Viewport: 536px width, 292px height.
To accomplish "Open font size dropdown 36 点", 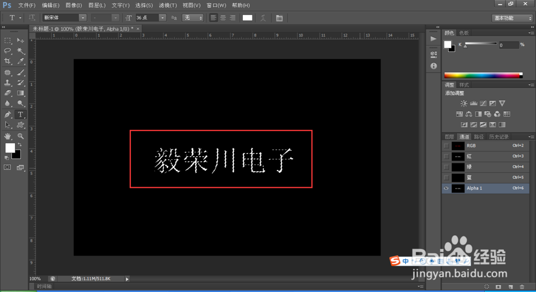I will 163,18.
